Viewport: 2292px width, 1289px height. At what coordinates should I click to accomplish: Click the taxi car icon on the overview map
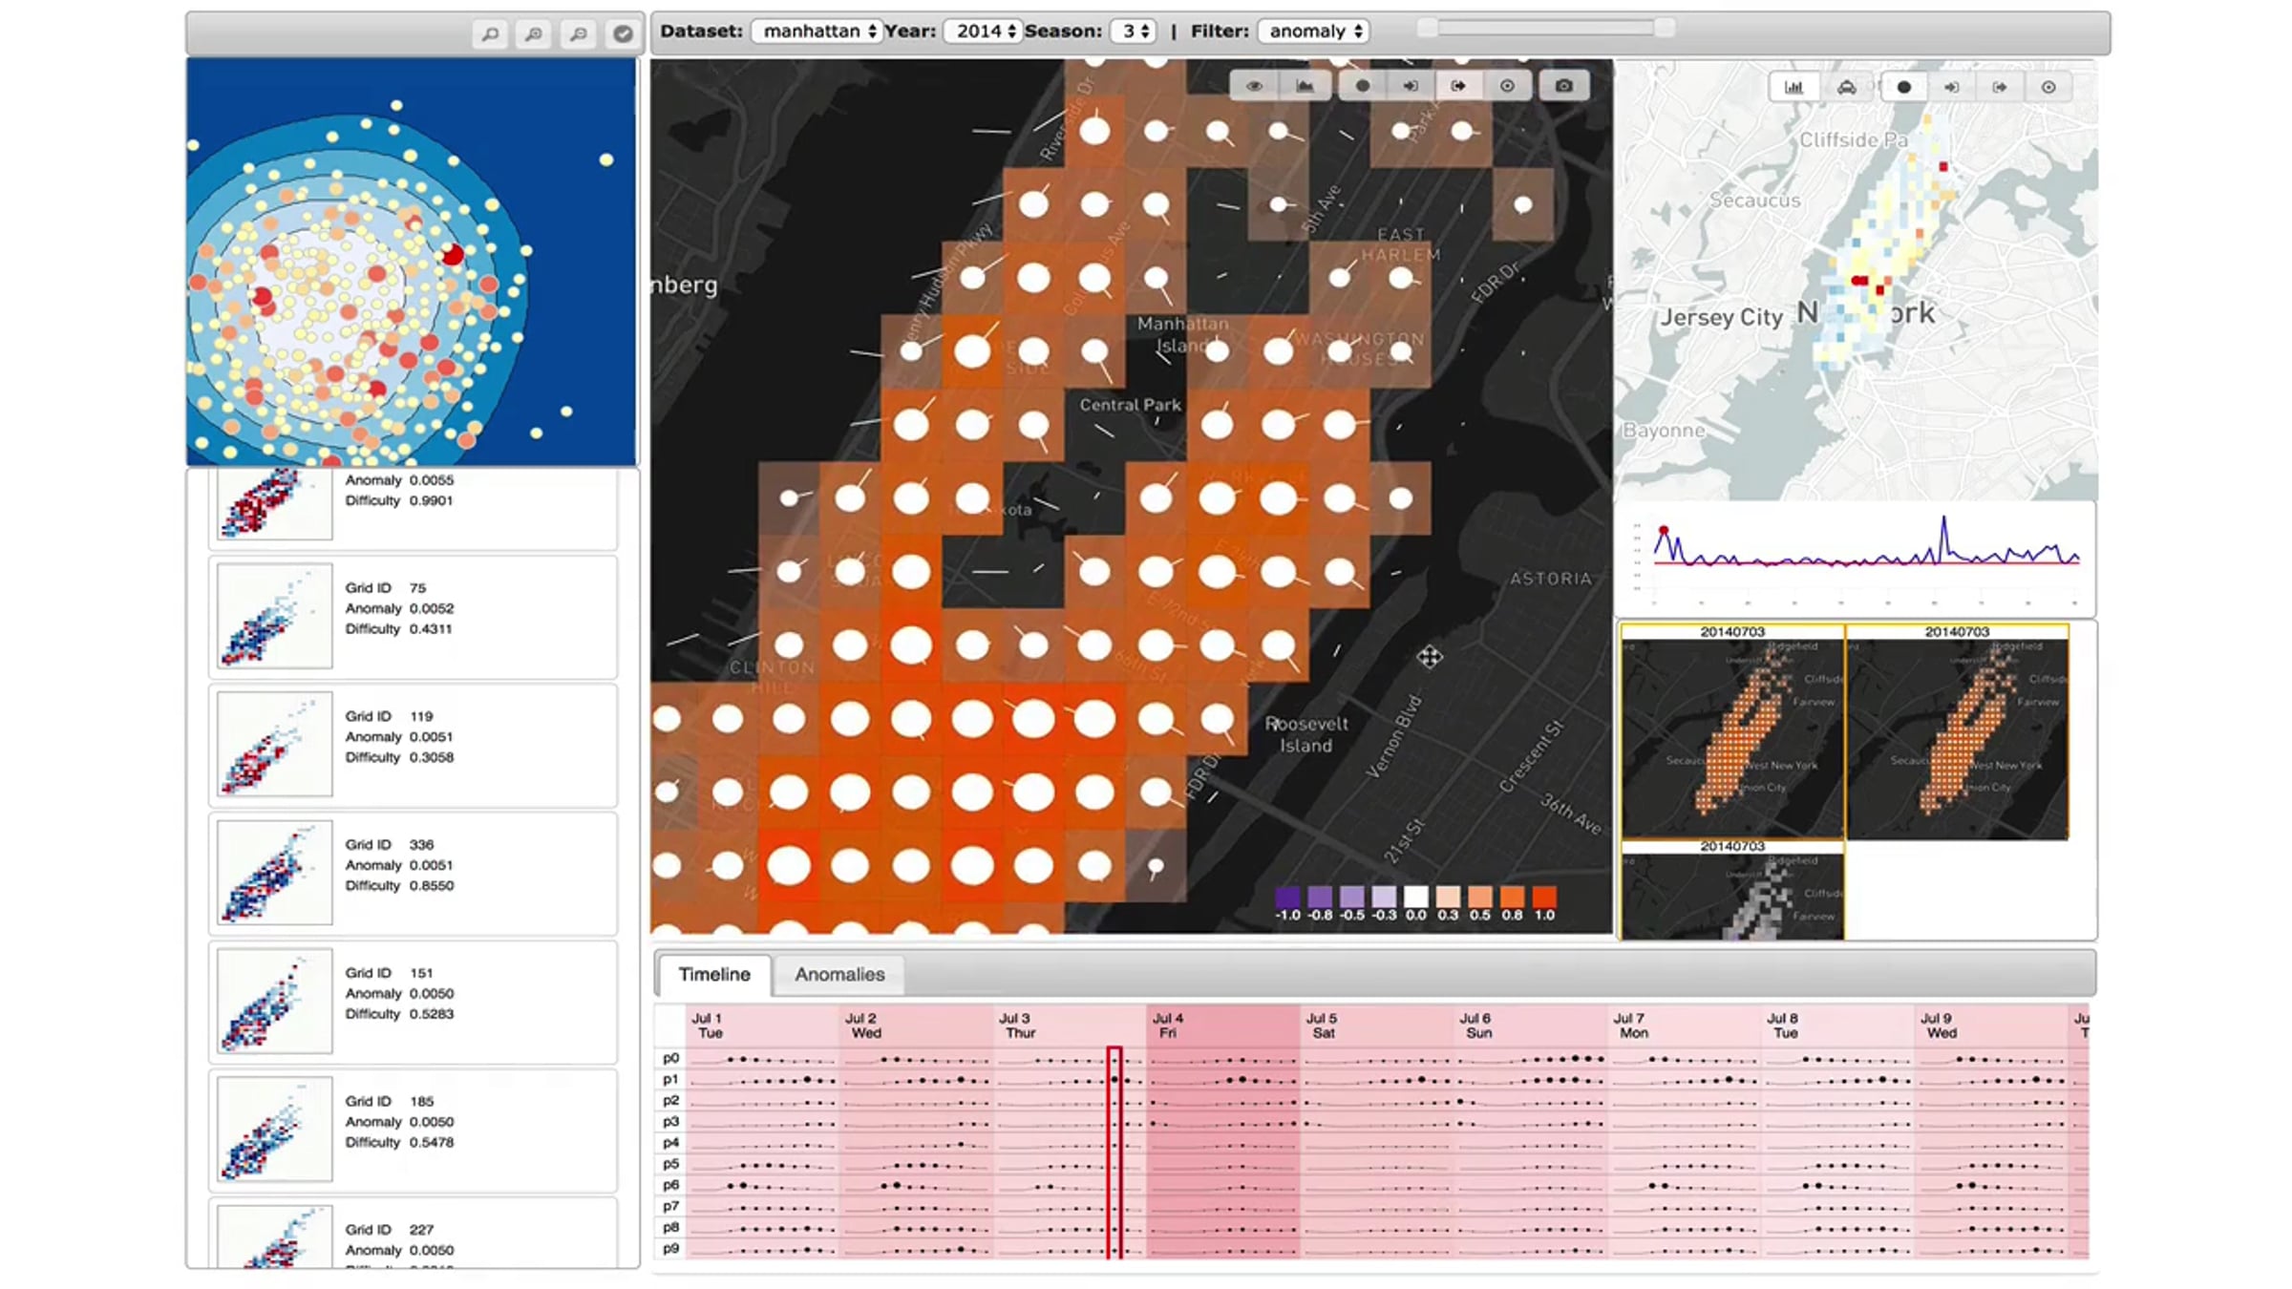pyautogui.click(x=1847, y=87)
